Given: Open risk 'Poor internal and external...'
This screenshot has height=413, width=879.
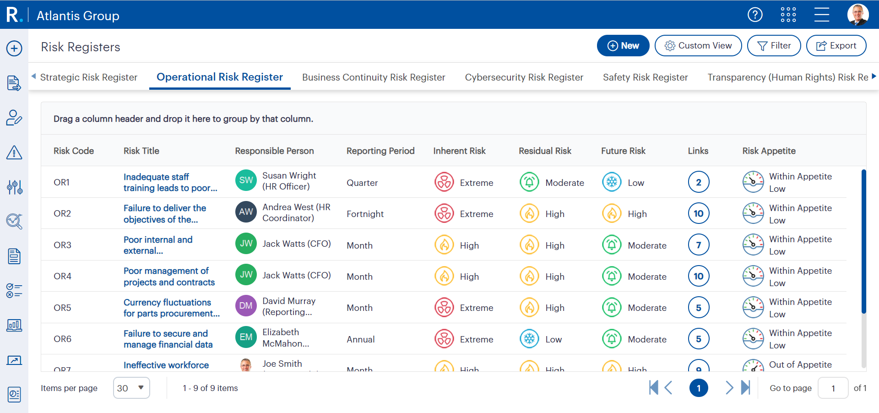Looking at the screenshot, I should pos(158,245).
